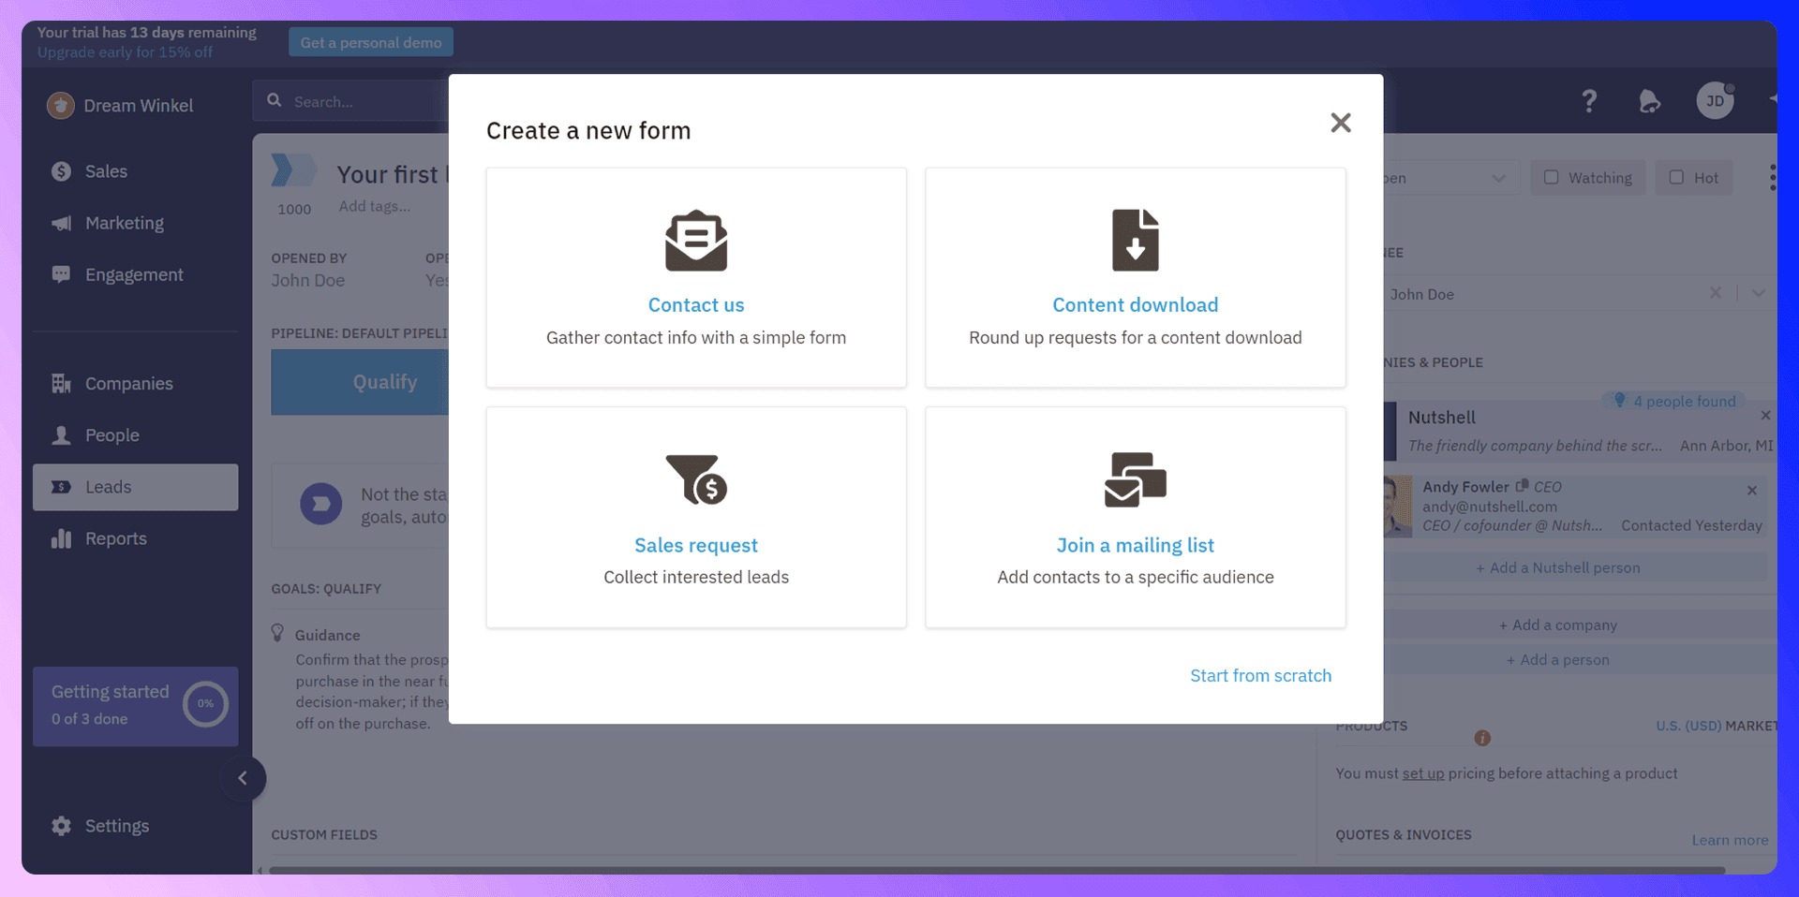1799x897 pixels.
Task: Click Start from scratch link
Action: (x=1260, y=675)
